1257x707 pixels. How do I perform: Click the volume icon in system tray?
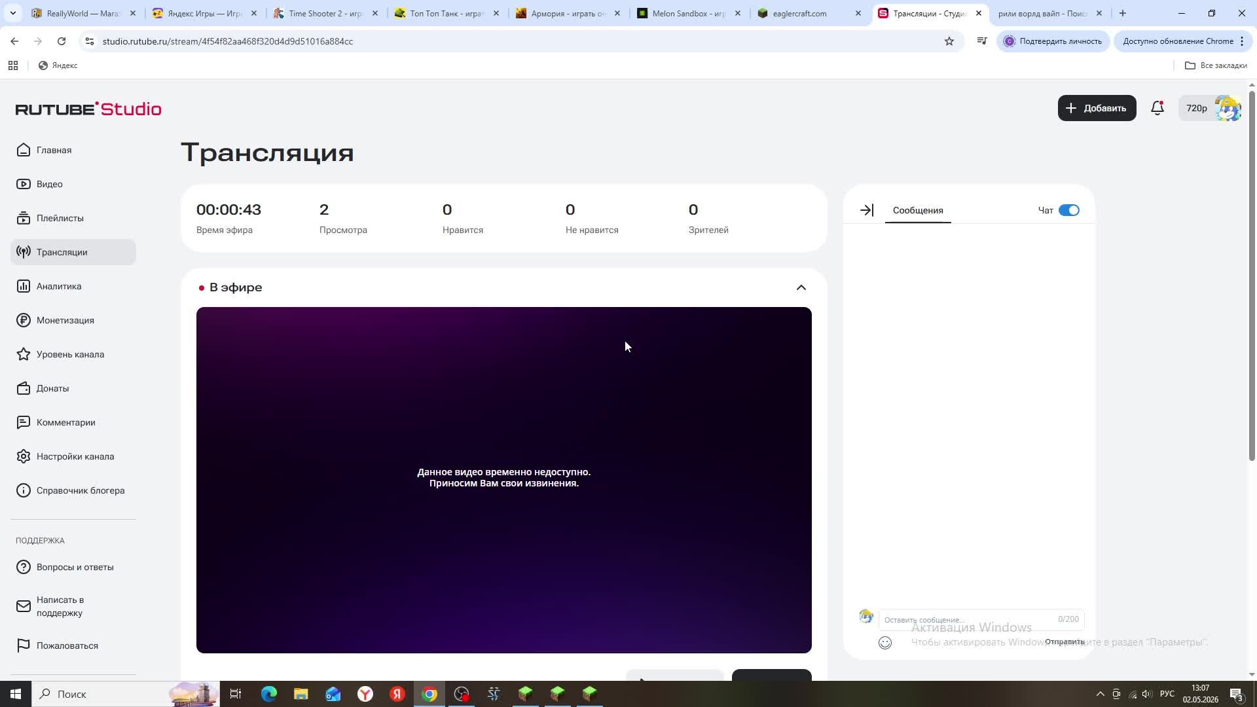[x=1146, y=694]
